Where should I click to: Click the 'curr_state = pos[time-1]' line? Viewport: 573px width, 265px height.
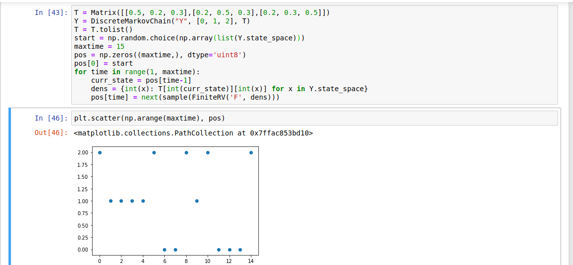(x=141, y=80)
